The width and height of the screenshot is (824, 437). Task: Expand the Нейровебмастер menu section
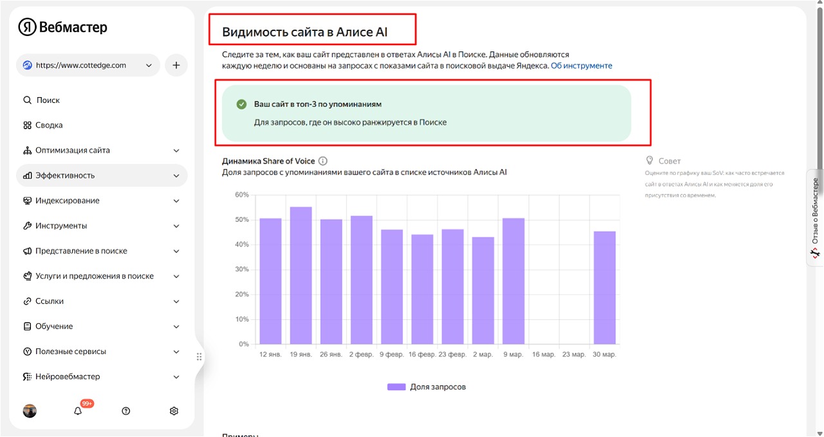(x=101, y=377)
